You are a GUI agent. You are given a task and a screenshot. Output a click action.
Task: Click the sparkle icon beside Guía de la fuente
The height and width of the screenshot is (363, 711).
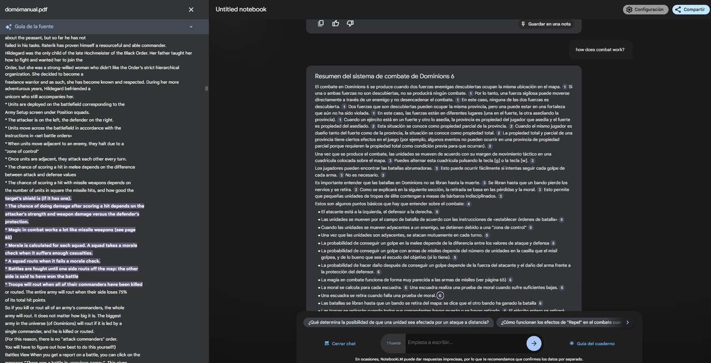(x=8, y=27)
